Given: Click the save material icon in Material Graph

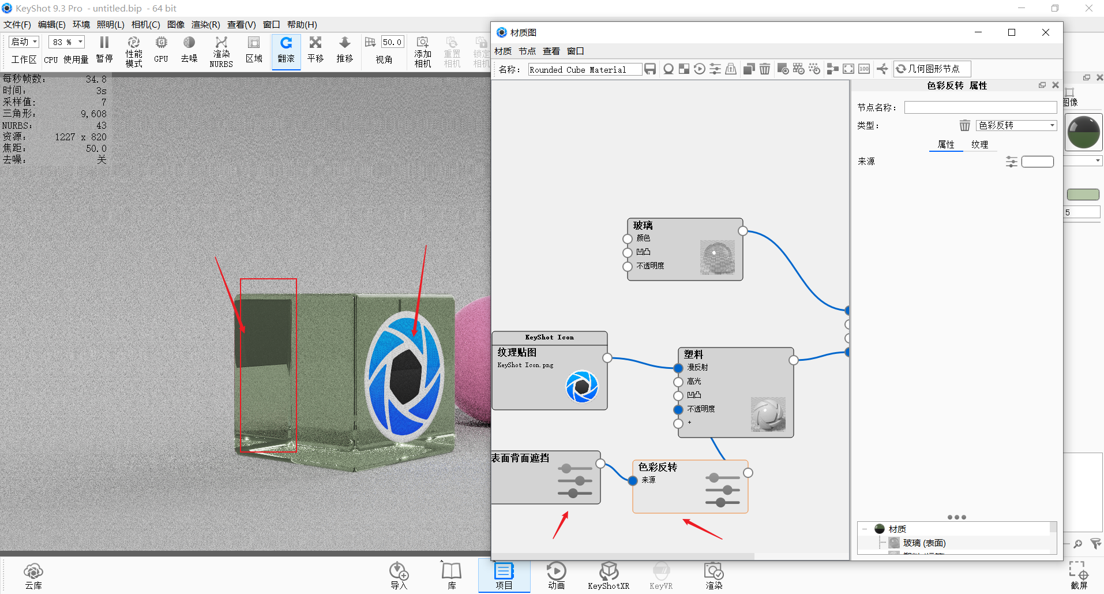Looking at the screenshot, I should (651, 69).
